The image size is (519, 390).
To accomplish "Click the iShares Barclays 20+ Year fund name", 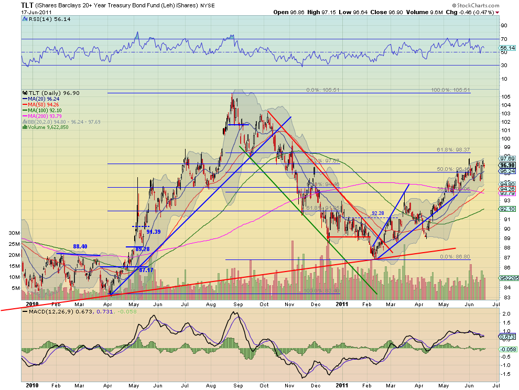I will [117, 6].
